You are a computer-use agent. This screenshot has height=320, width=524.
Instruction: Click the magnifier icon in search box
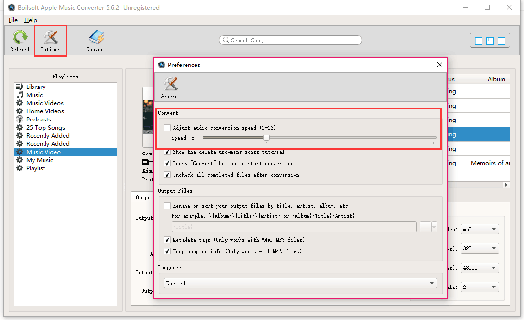click(226, 40)
